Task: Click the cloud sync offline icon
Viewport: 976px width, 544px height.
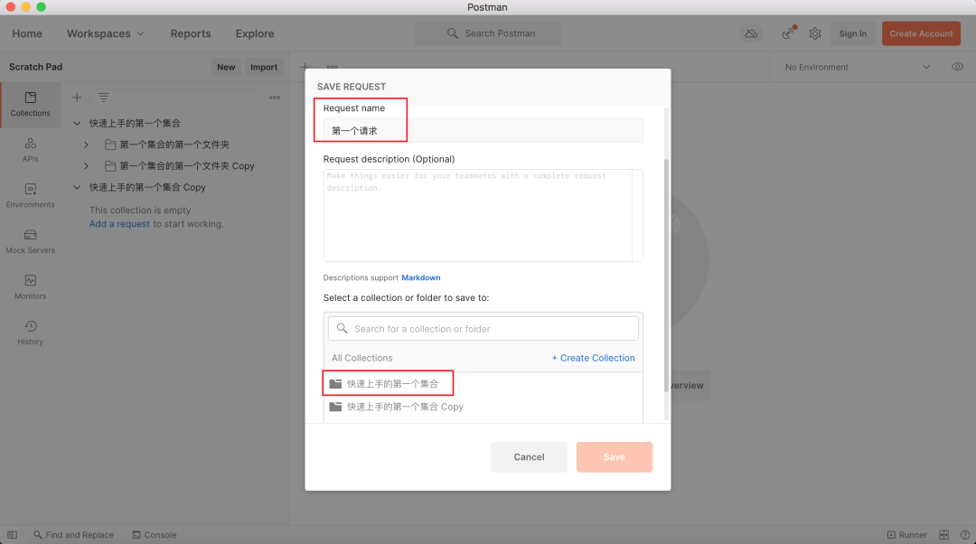Action: click(751, 33)
